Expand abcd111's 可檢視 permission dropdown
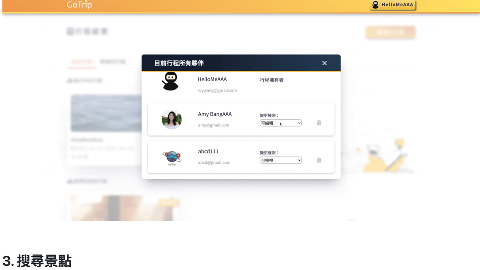Viewport: 480px width, 270px height. [280, 160]
